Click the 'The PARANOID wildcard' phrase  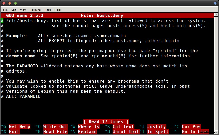[34, 66]
